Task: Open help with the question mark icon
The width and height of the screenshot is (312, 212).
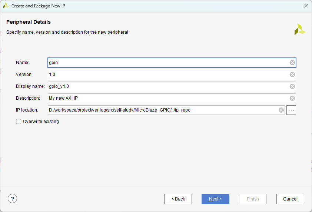Action: 13,199
